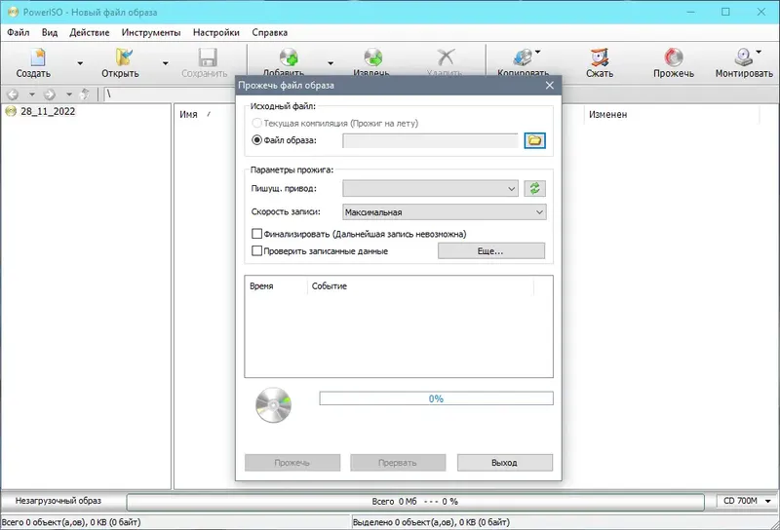The height and width of the screenshot is (530, 780).
Task: Expand the Копировать dropdown arrow
Action: click(x=538, y=52)
